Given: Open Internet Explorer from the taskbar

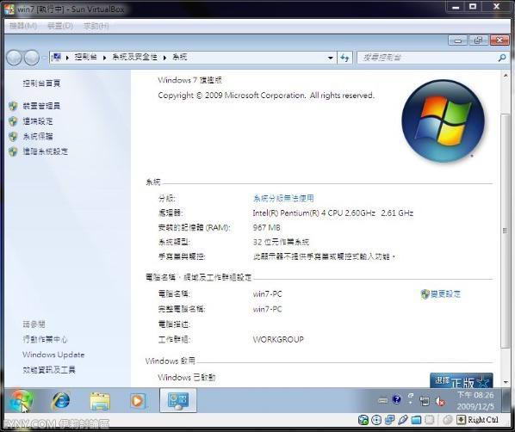Looking at the screenshot, I should pyautogui.click(x=61, y=400).
